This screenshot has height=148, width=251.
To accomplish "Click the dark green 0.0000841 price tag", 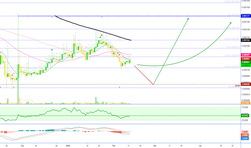I will click(x=246, y=62).
